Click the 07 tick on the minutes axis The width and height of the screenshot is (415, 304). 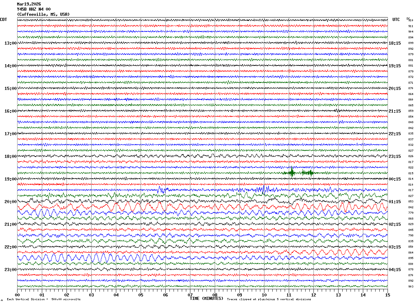[190, 295]
